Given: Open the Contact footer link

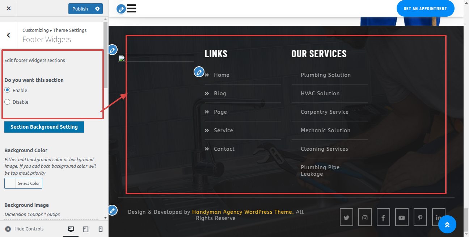Looking at the screenshot, I should [x=224, y=149].
